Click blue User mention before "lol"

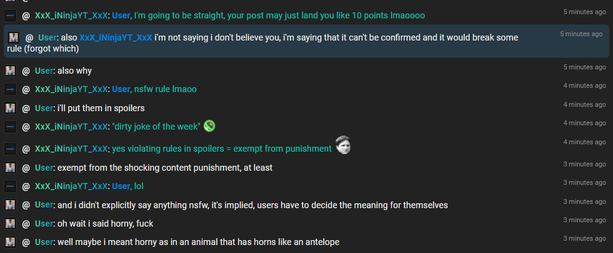click(121, 186)
